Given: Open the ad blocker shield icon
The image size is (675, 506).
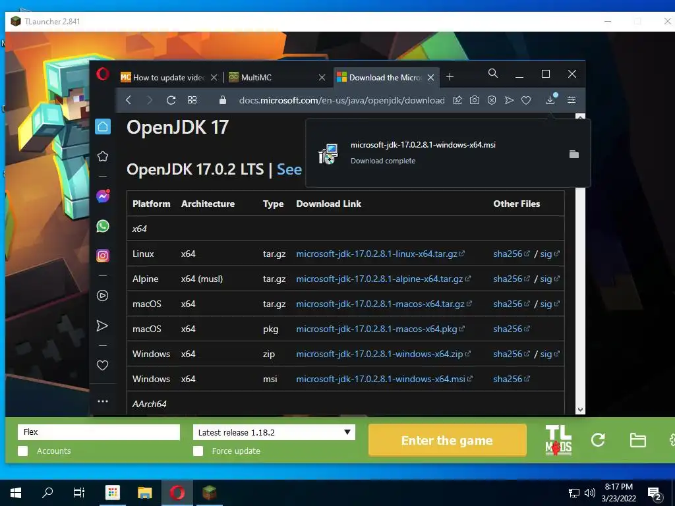Looking at the screenshot, I should coord(492,100).
